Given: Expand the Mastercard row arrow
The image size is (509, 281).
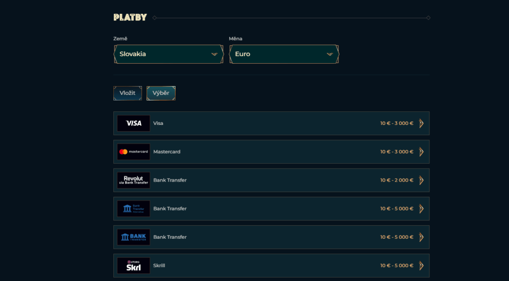Looking at the screenshot, I should coord(422,152).
